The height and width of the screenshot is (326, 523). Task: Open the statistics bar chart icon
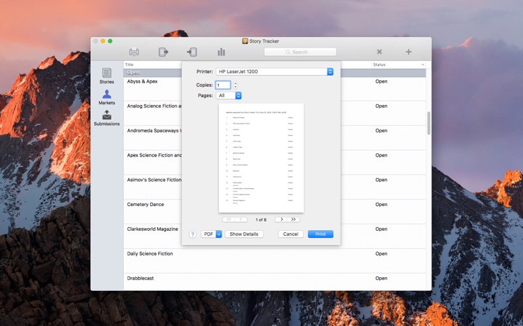pyautogui.click(x=221, y=52)
